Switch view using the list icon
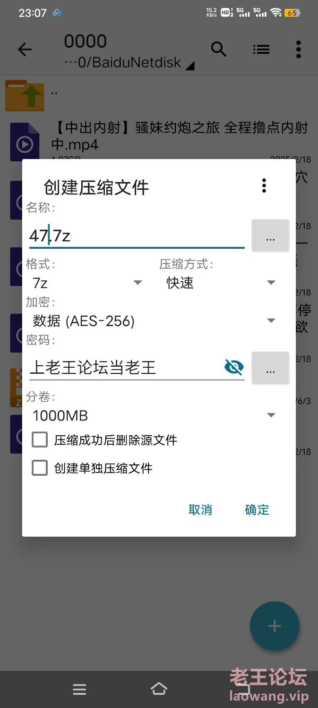This screenshot has height=708, width=318. pos(261,49)
